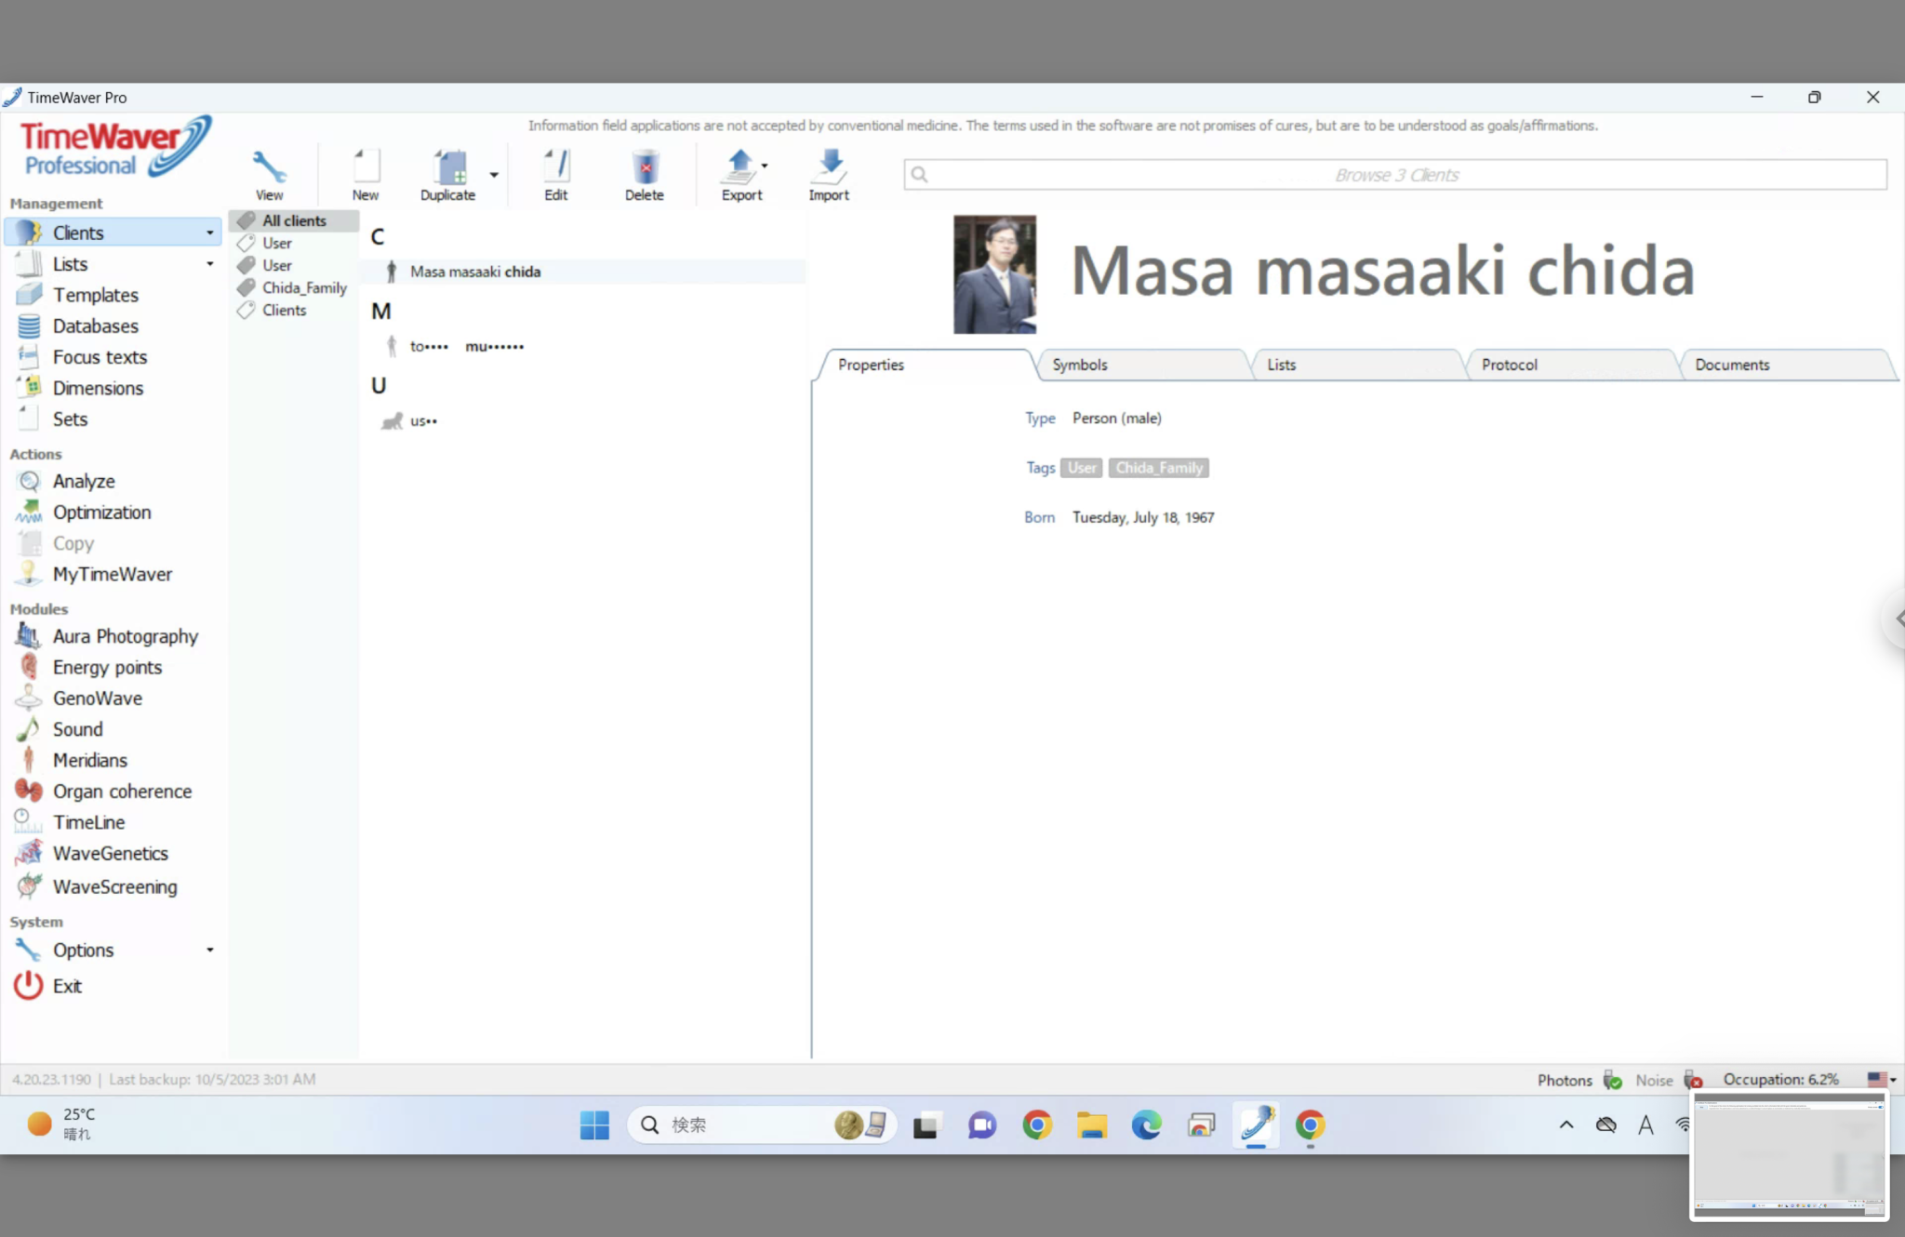Viewport: 1905px width, 1237px height.
Task: Show hidden system tray icons
Action: (x=1566, y=1125)
